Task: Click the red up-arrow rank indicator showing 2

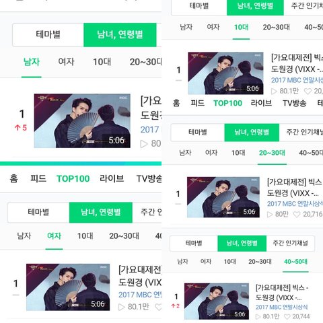Action: pos(175,306)
